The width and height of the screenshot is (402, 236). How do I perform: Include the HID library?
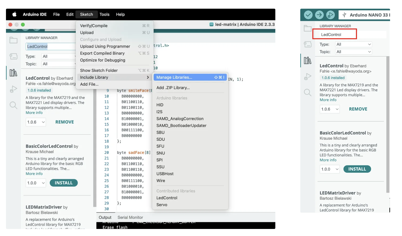(x=190, y=105)
